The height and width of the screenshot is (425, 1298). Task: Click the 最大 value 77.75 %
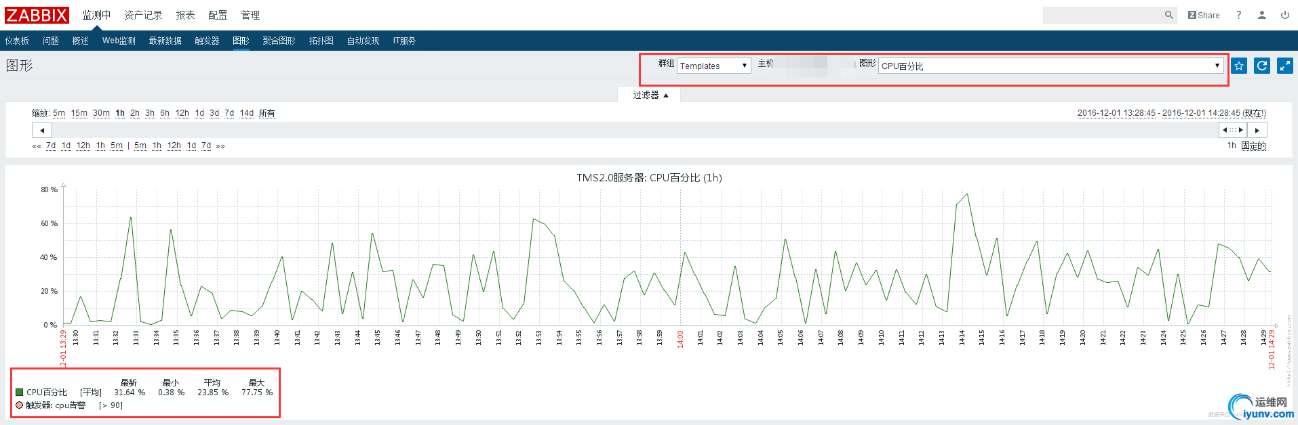(257, 393)
